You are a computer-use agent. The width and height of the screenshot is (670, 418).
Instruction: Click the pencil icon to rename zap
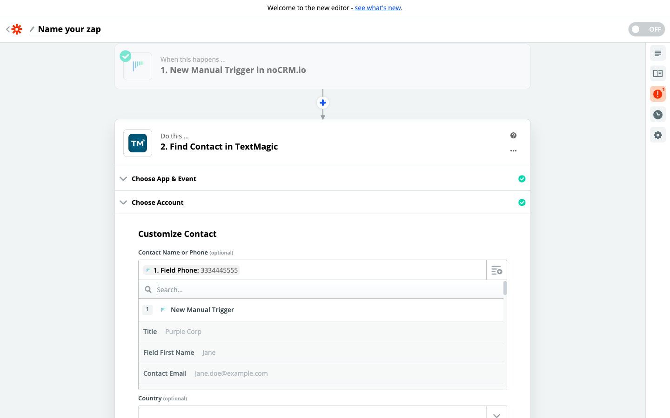32,29
